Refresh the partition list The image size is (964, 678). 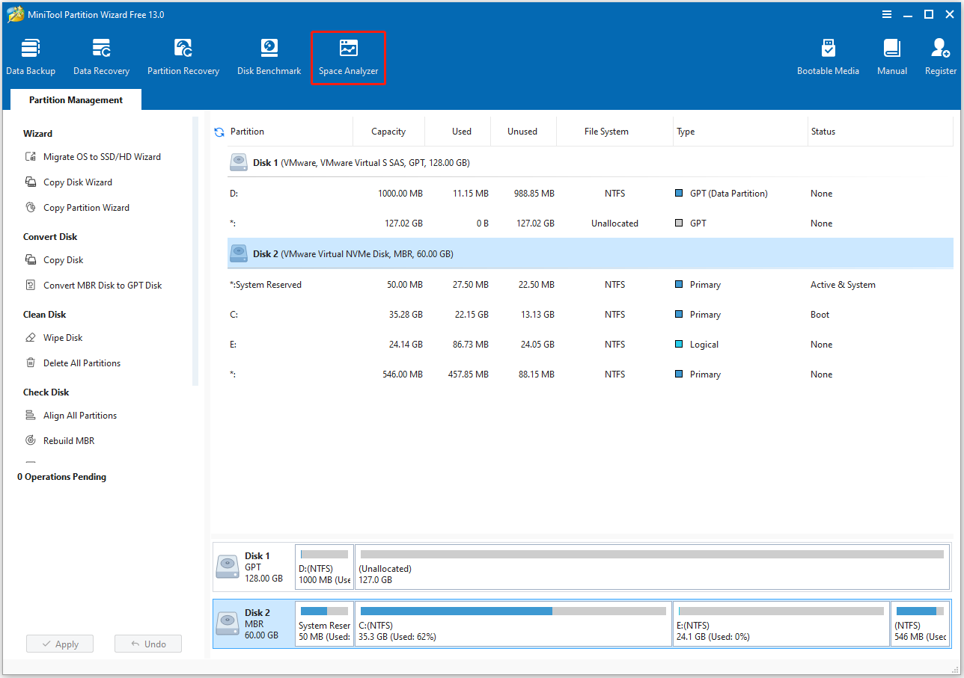point(219,132)
